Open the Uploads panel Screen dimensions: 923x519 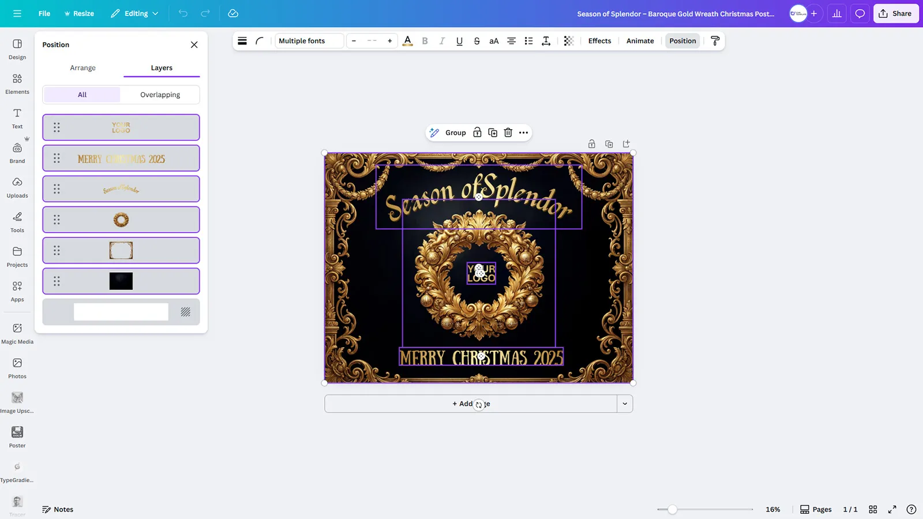[17, 187]
